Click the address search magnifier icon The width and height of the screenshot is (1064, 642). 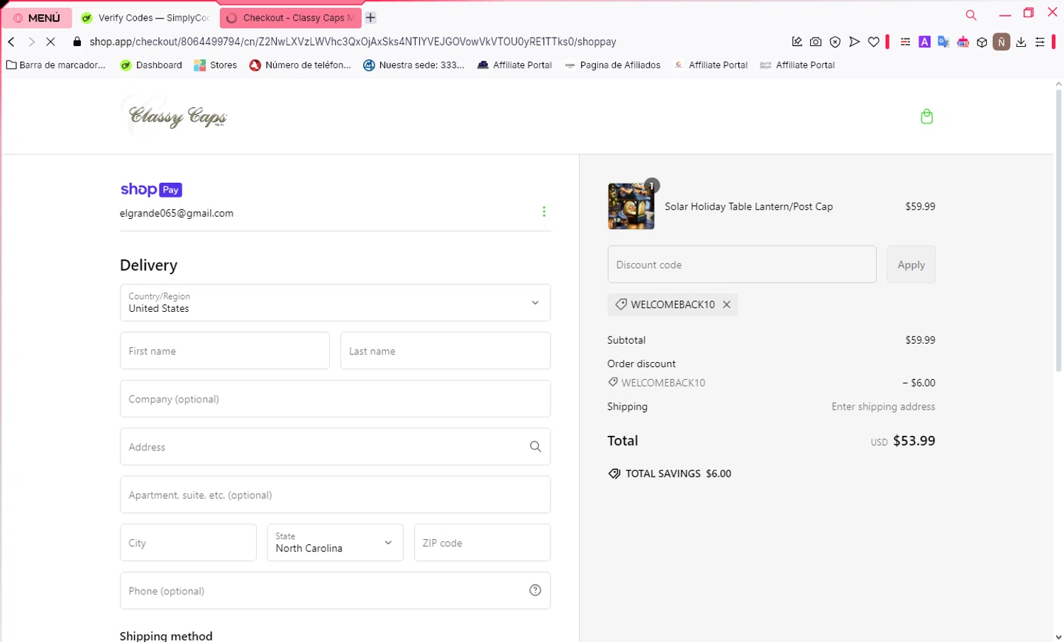pos(536,446)
